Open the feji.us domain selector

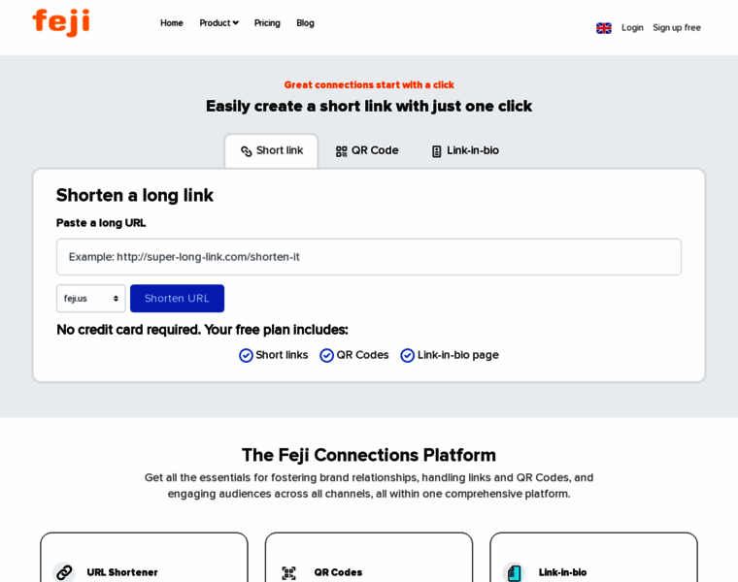(x=91, y=299)
